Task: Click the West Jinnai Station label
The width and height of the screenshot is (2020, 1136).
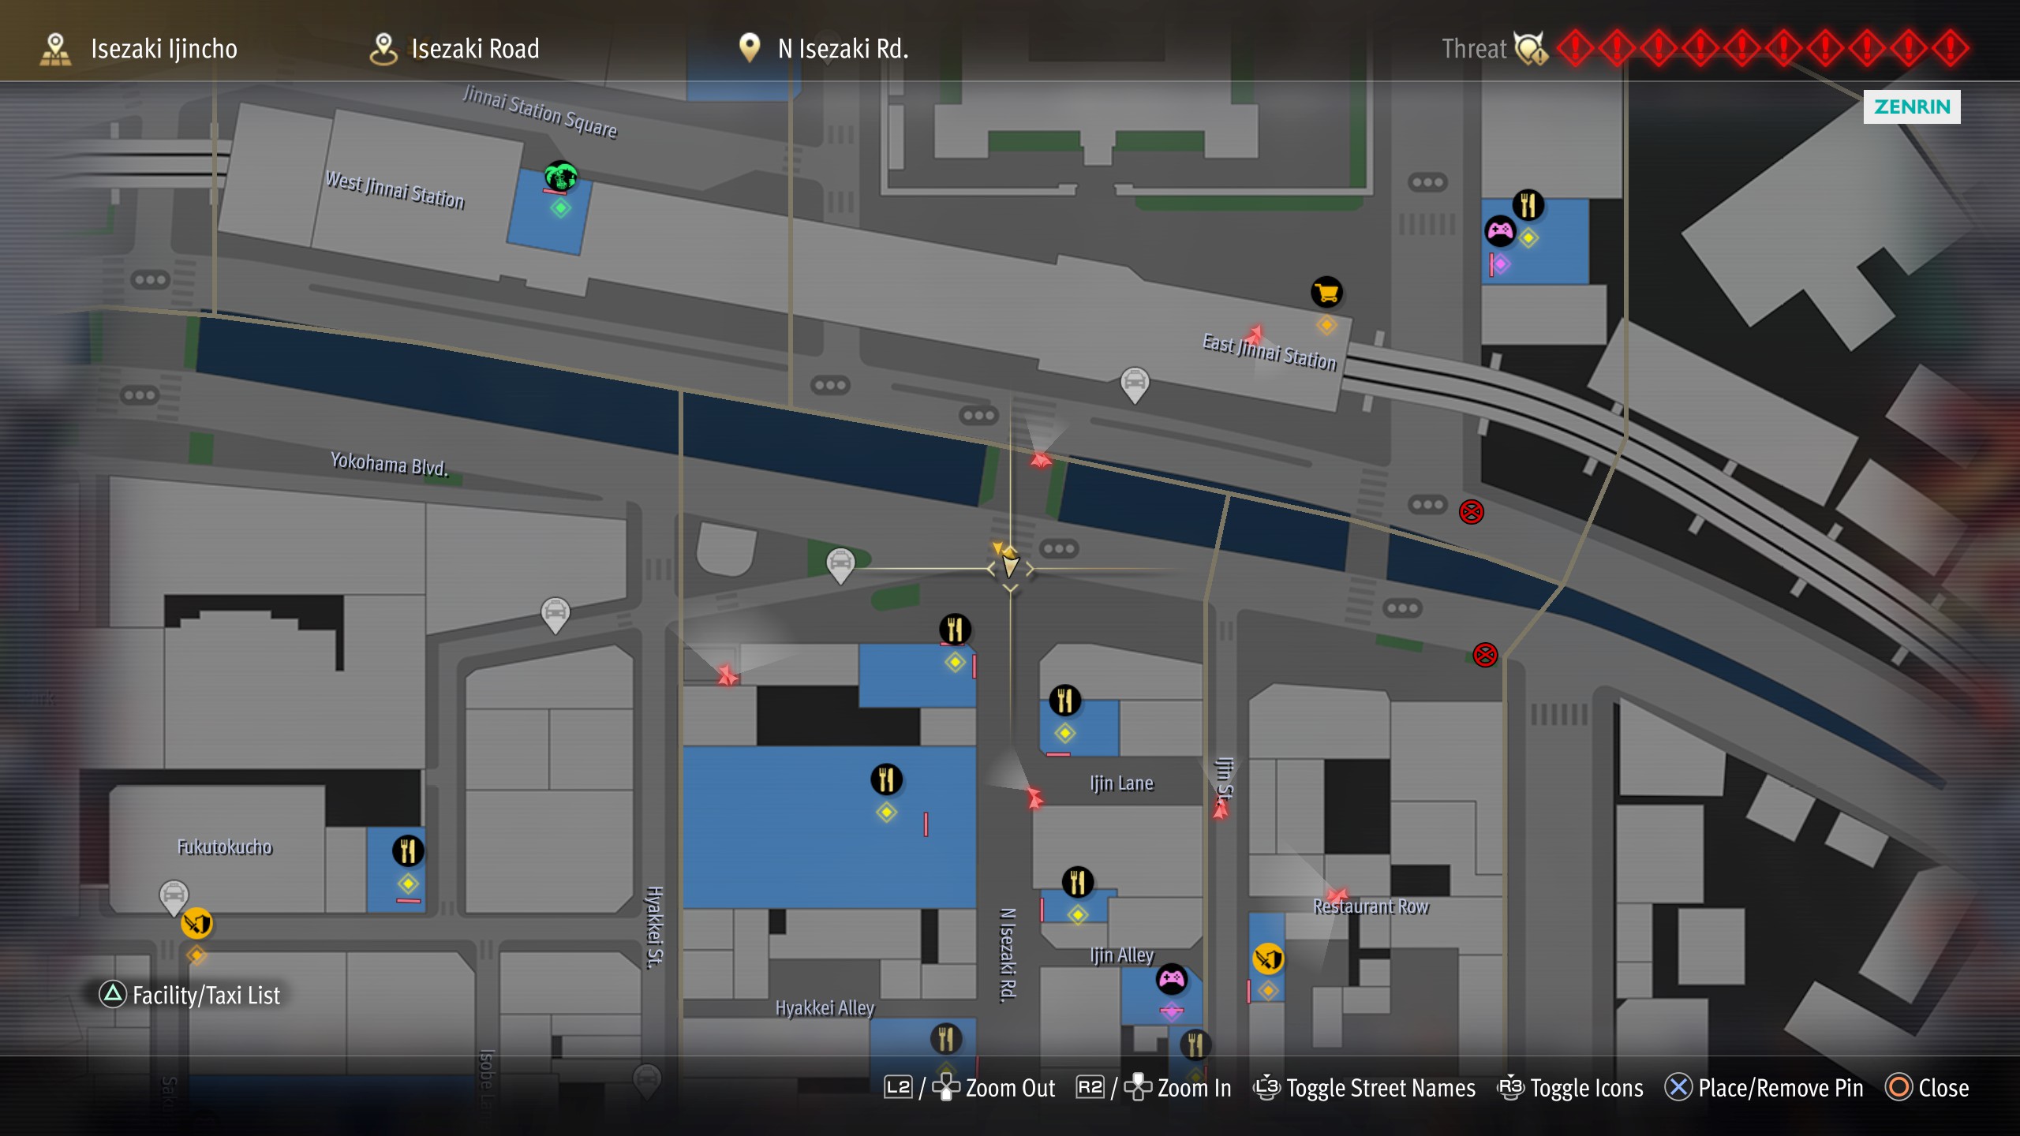Action: (395, 190)
